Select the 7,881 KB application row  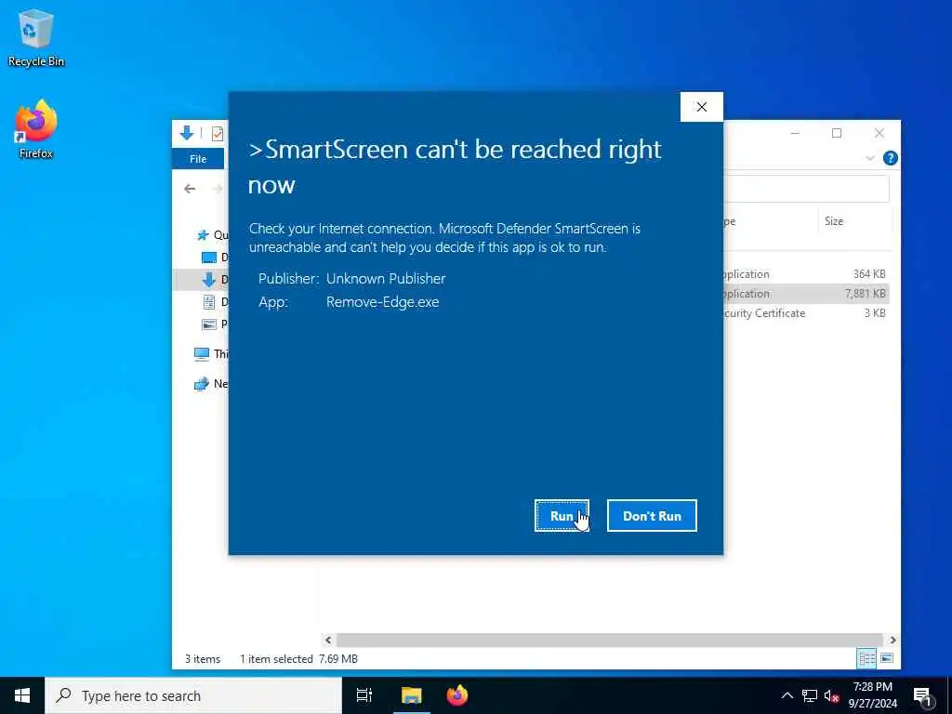pyautogui.click(x=805, y=293)
